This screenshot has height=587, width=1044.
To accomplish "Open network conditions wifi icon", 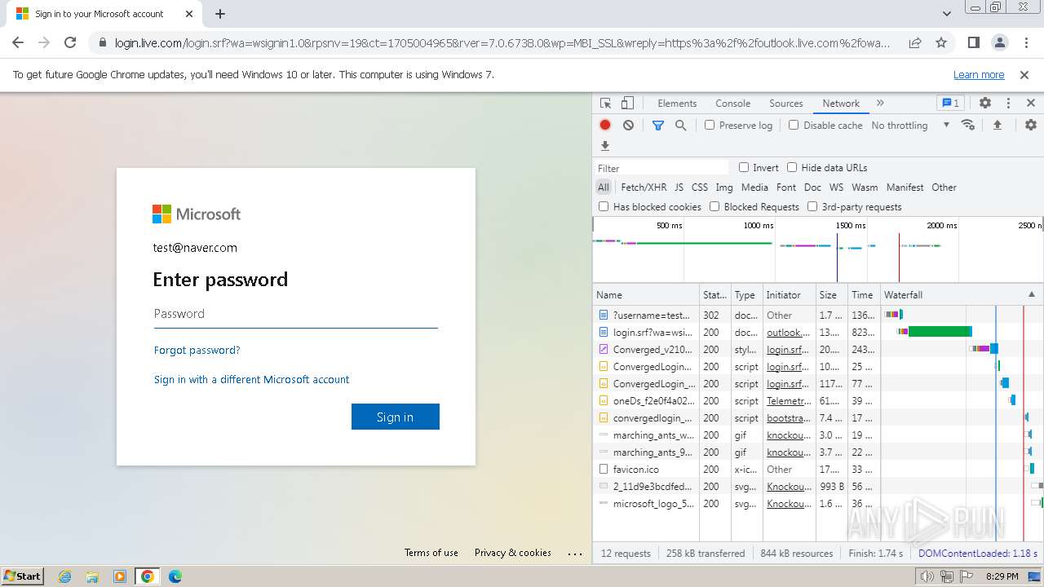I will click(968, 125).
